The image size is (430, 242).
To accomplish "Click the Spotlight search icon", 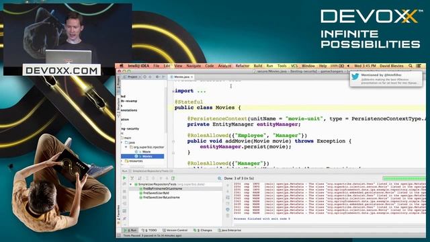I will coord(411,66).
